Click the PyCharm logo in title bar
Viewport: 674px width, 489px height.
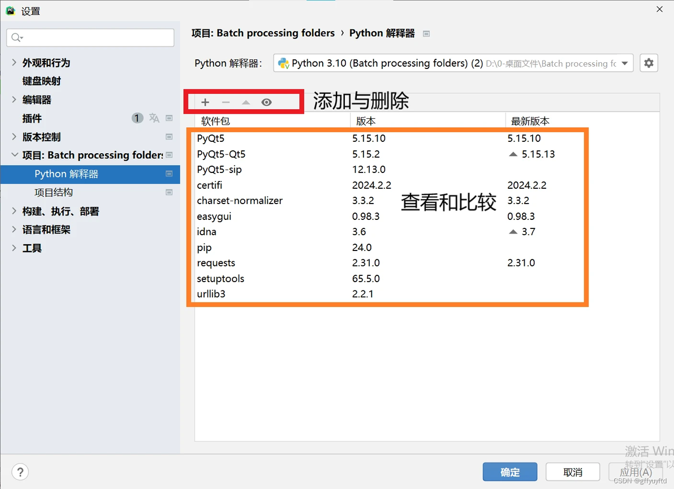(10, 11)
